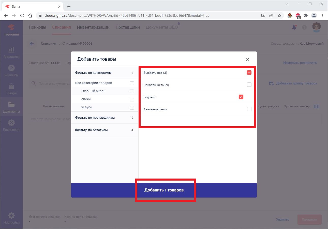Click the Добавить 1 товаров button

164,190
